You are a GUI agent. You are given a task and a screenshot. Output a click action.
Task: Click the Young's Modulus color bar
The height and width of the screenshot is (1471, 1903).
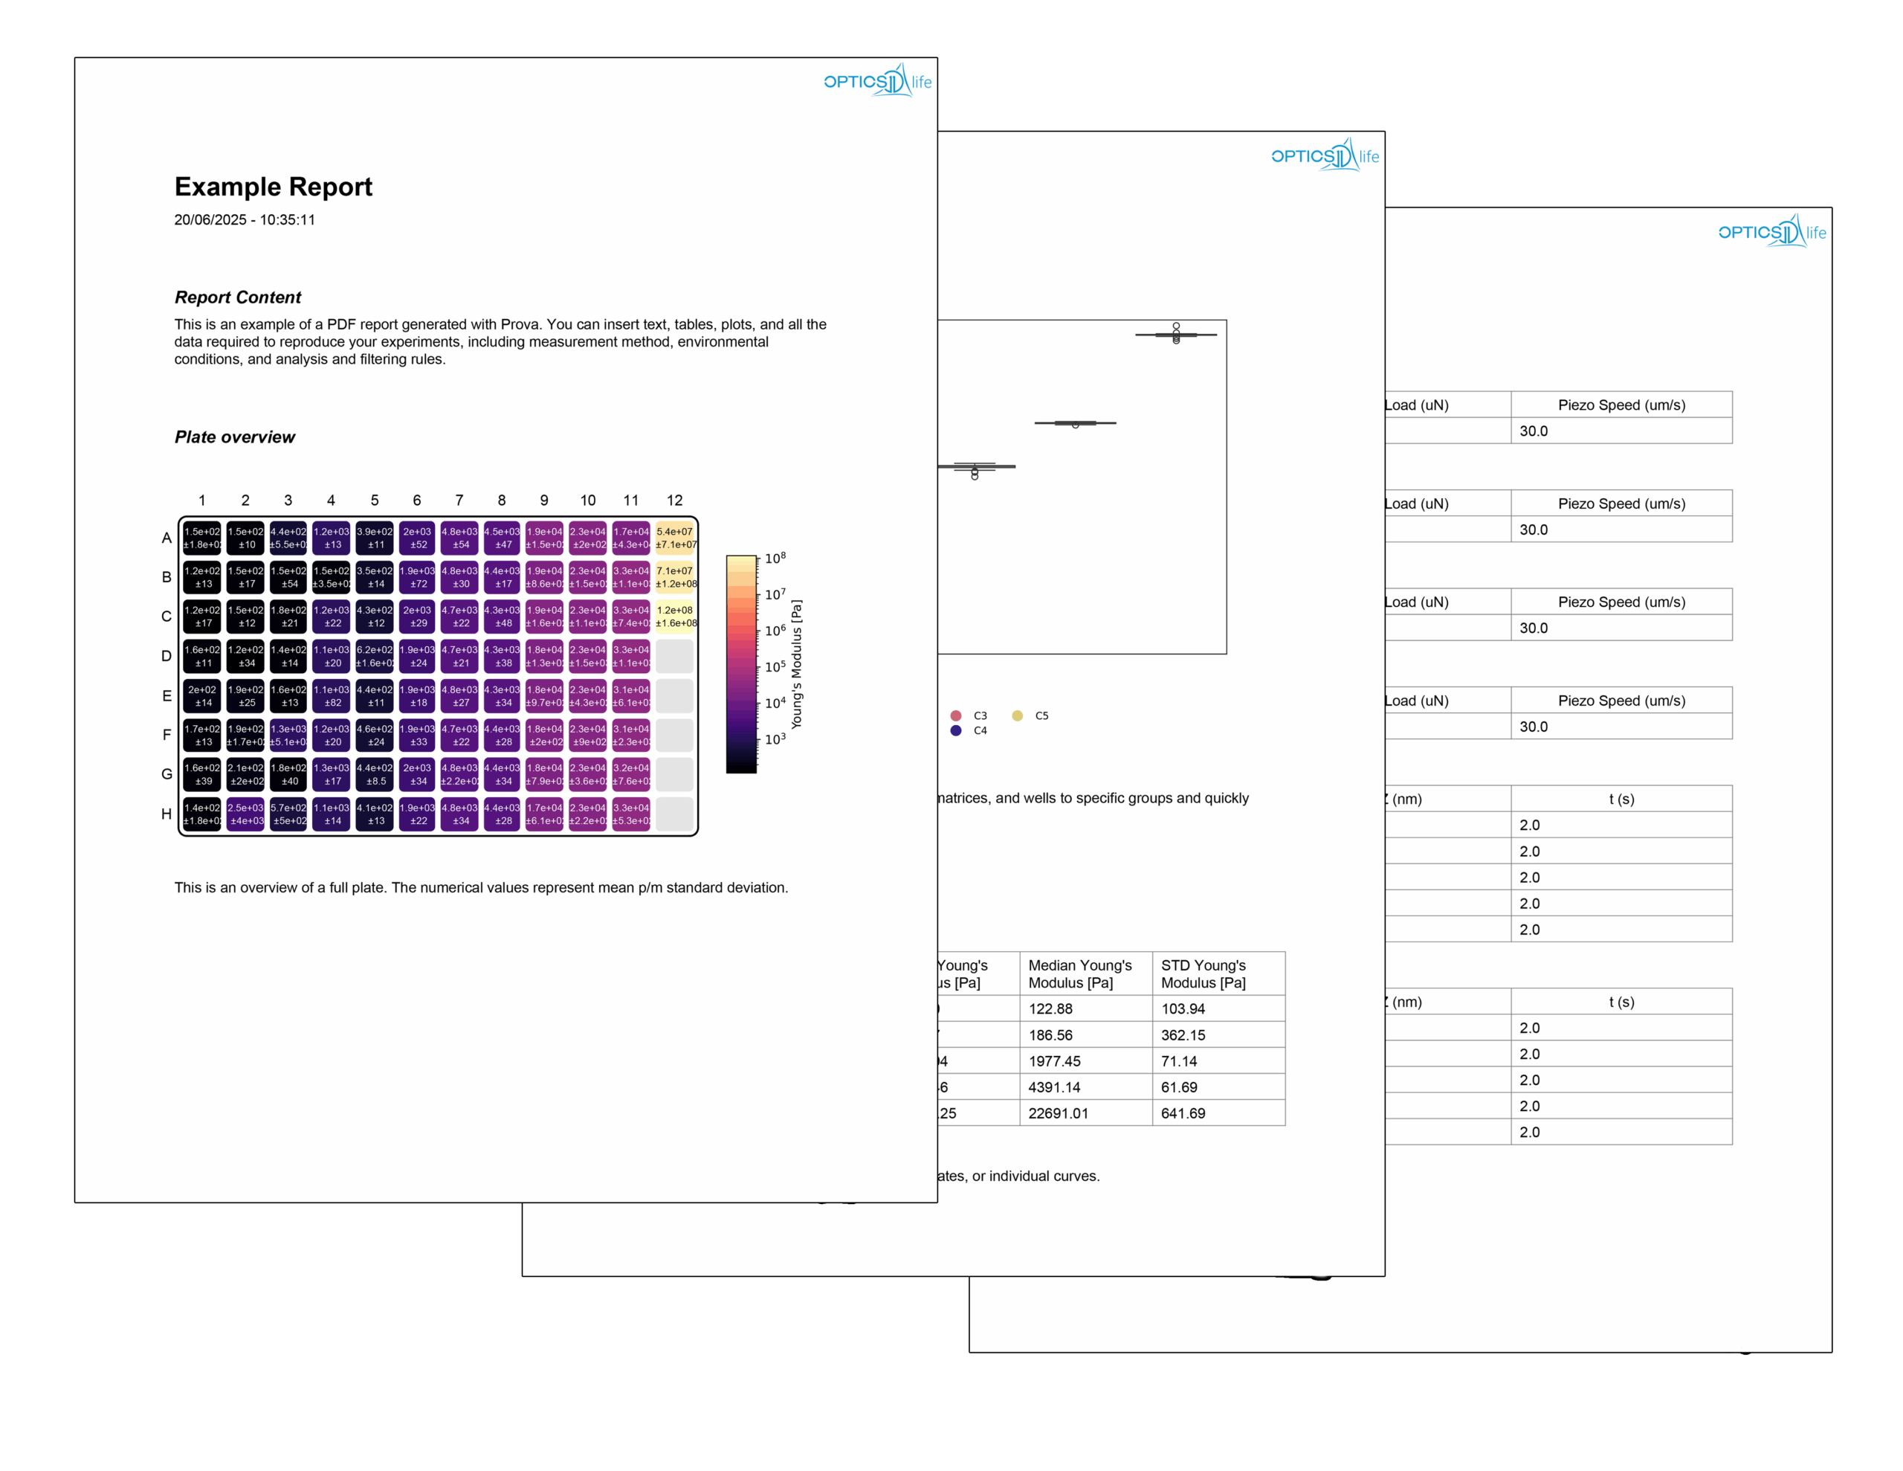pos(740,663)
